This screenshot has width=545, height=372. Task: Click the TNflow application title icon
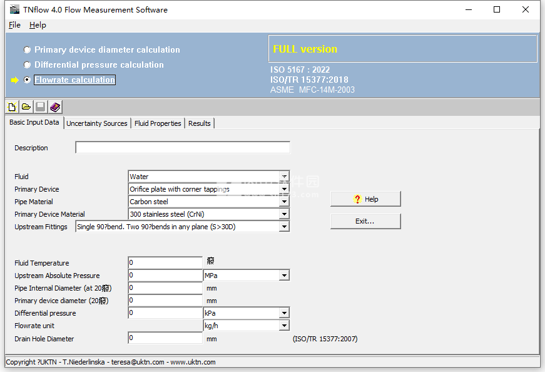pyautogui.click(x=14, y=9)
